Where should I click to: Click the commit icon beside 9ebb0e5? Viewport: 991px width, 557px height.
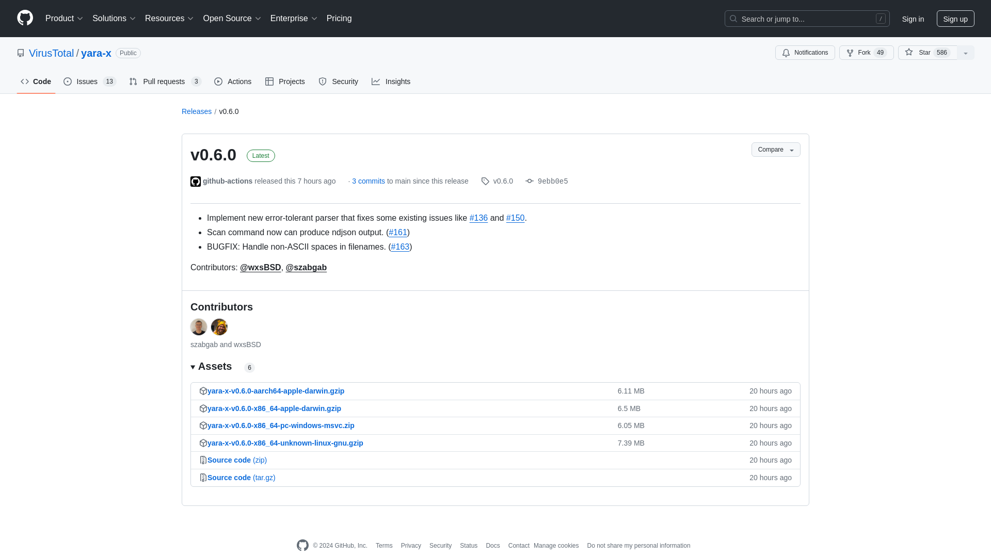pos(530,182)
